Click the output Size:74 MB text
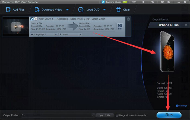This screenshot has height=120, width=190. pyautogui.click(x=85, y=29)
